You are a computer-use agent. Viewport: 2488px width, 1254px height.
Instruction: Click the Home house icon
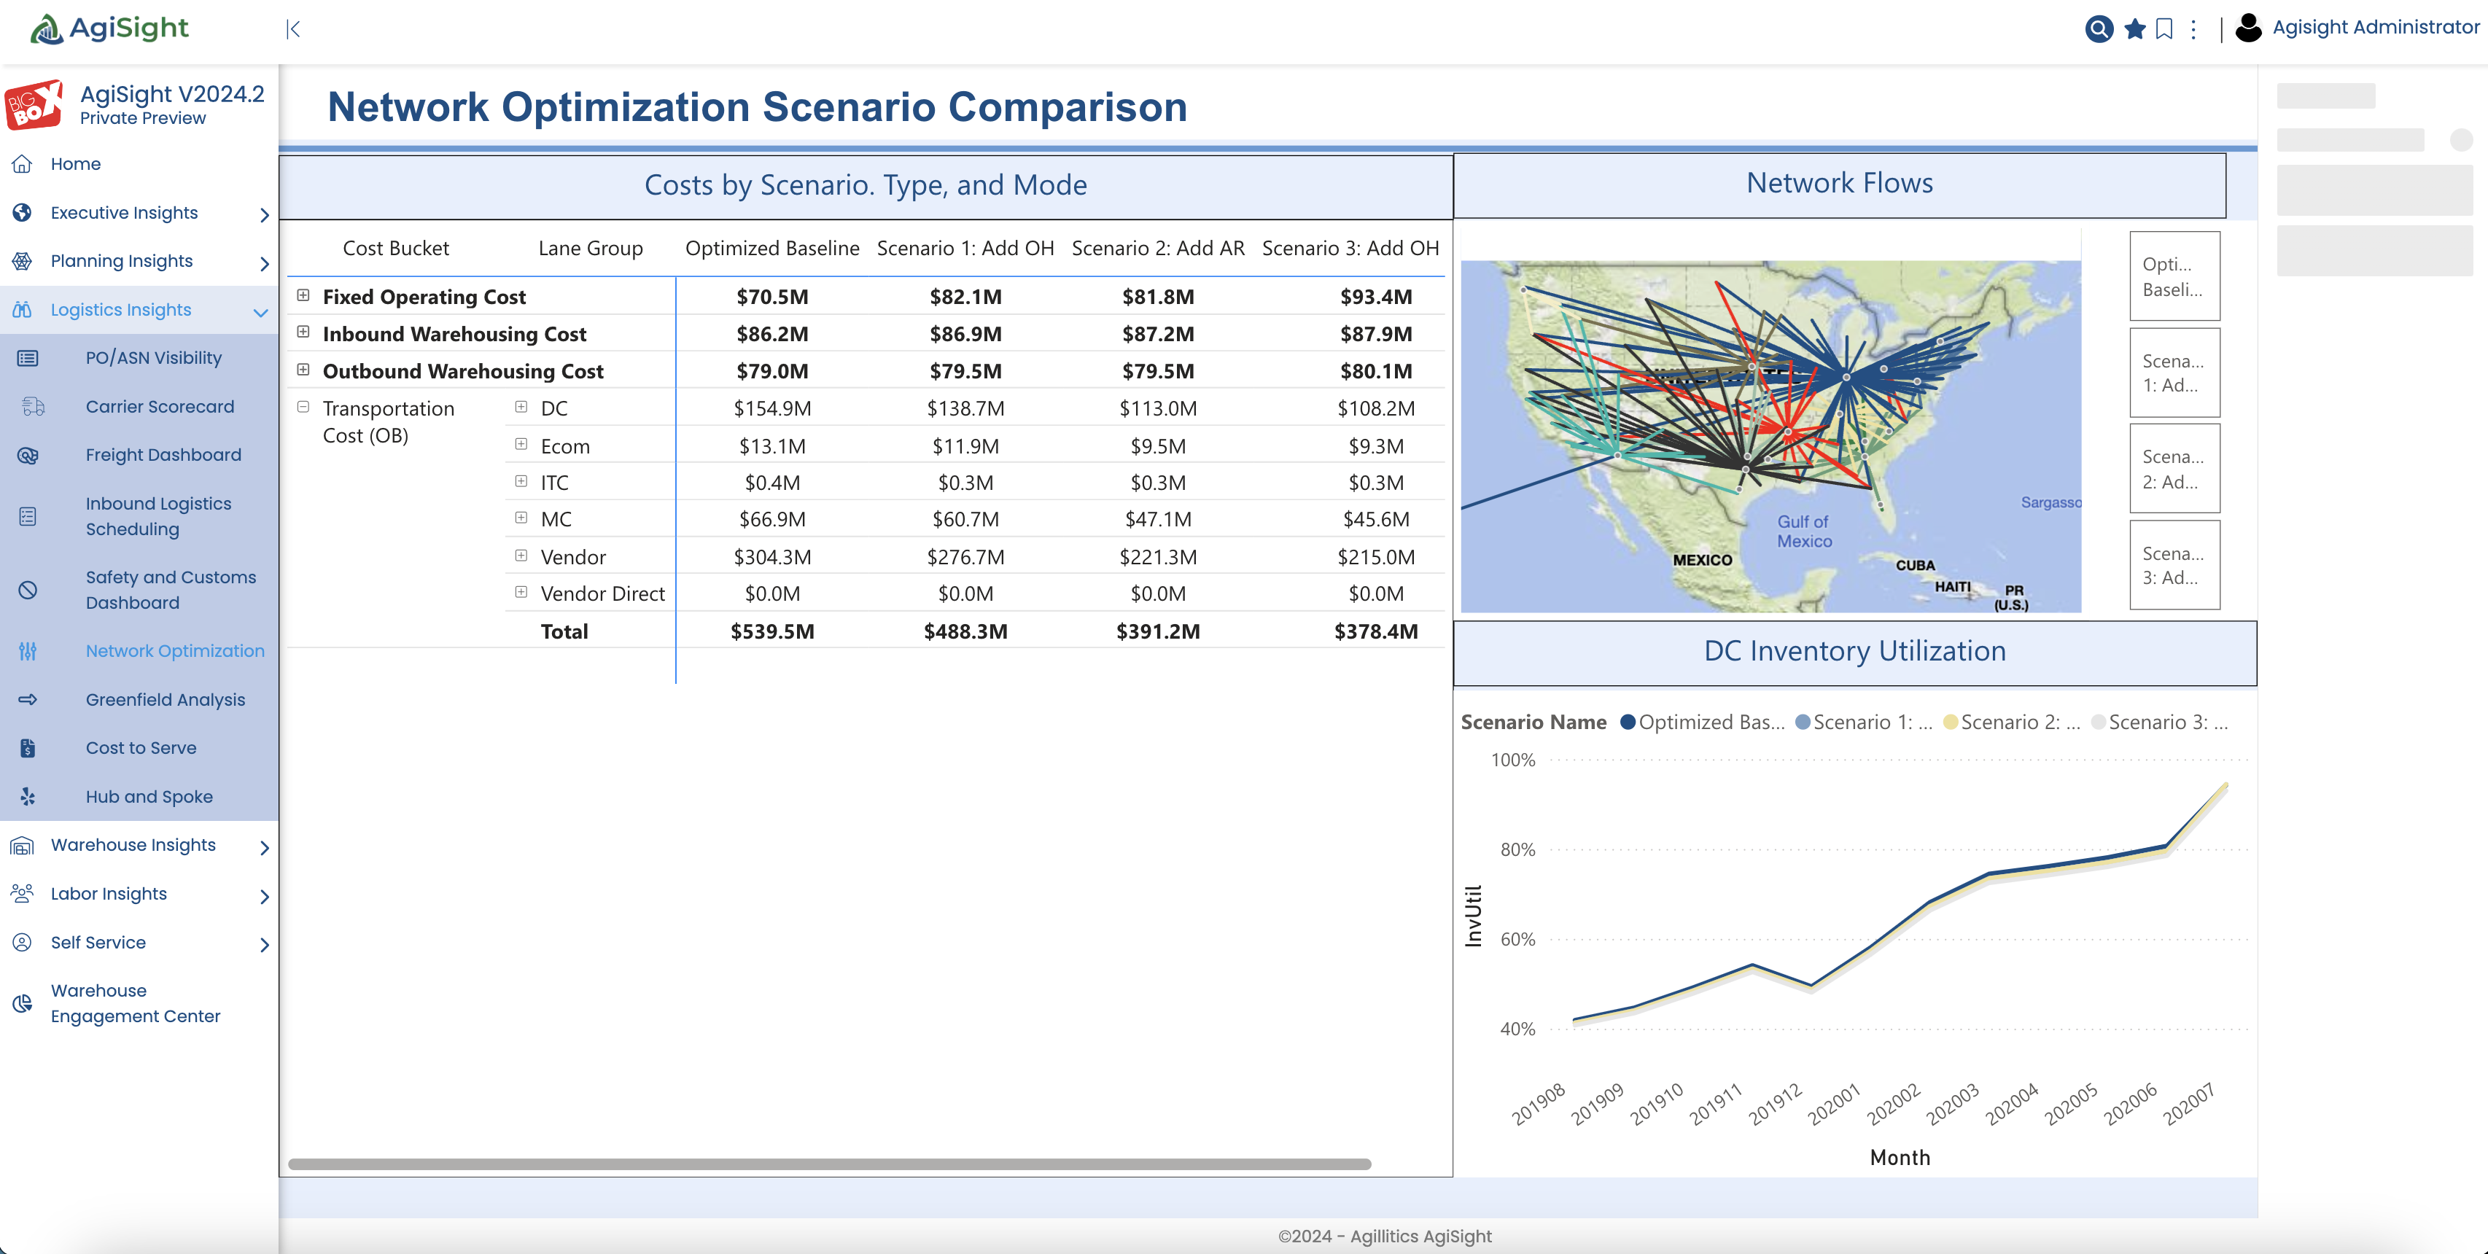click(x=22, y=164)
